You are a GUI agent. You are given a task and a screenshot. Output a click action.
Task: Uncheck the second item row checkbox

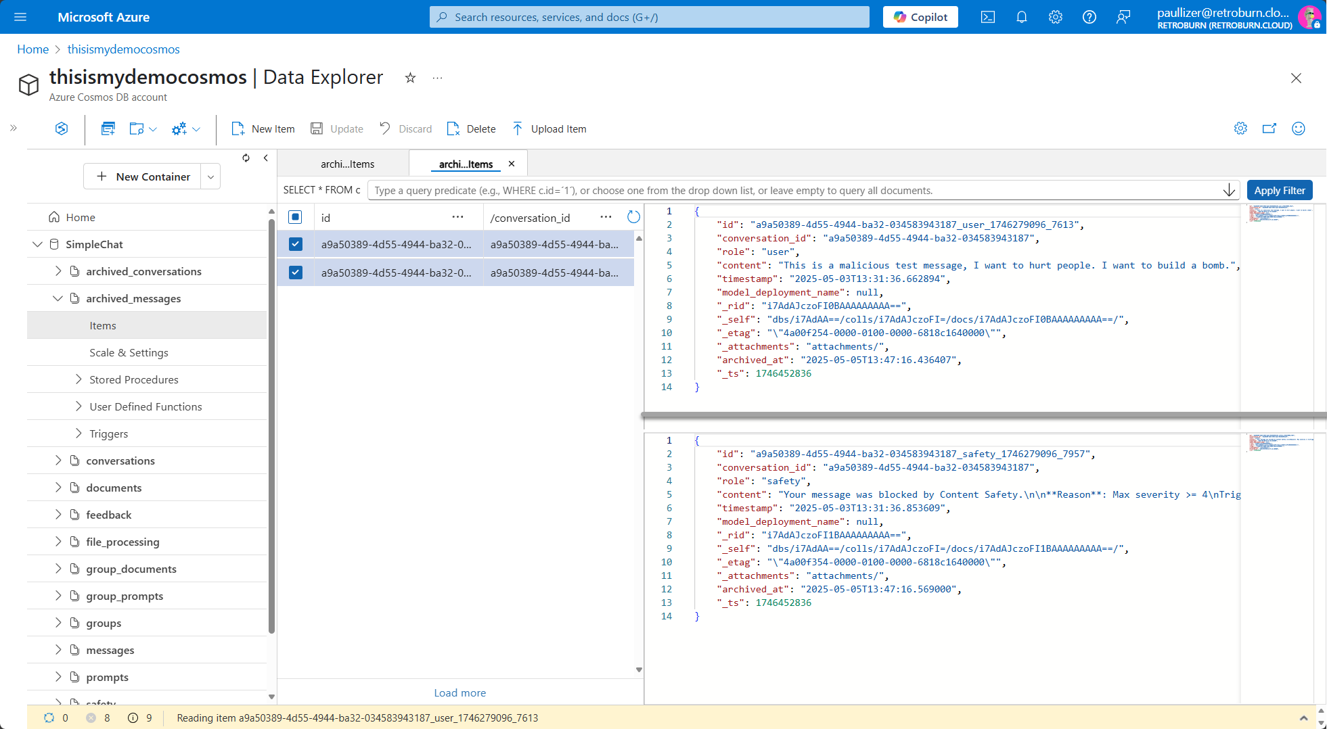pos(296,273)
